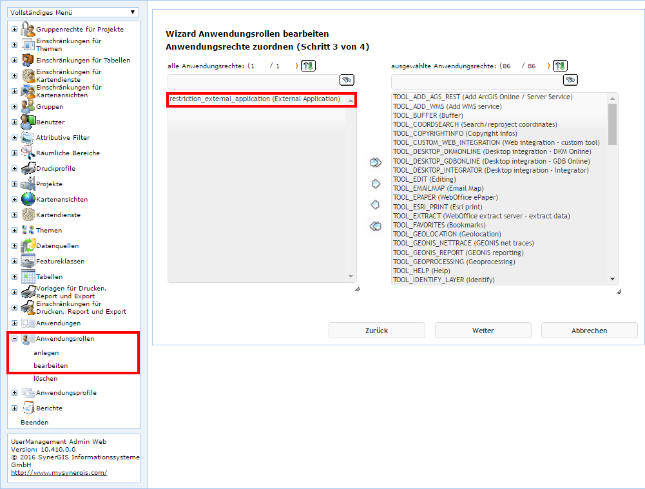Expand the Gruppen tree node
This screenshot has width=645, height=489.
(x=13, y=108)
